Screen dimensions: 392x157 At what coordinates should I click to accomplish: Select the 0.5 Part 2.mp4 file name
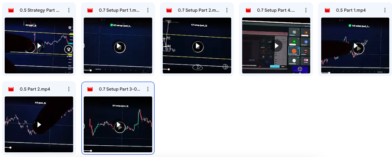(35, 89)
